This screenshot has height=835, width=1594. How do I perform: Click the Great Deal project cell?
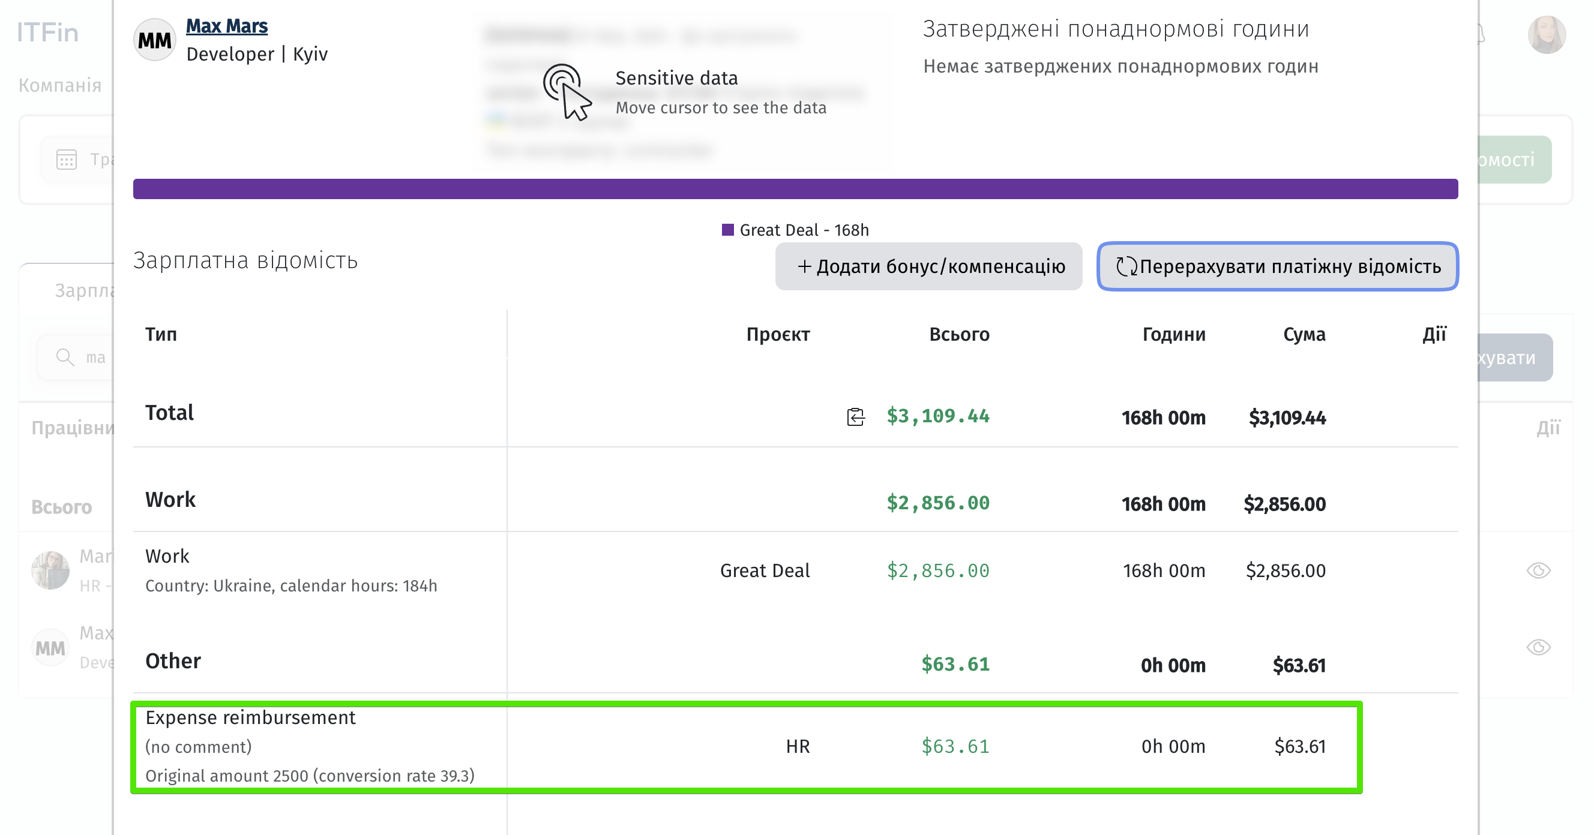click(x=765, y=570)
